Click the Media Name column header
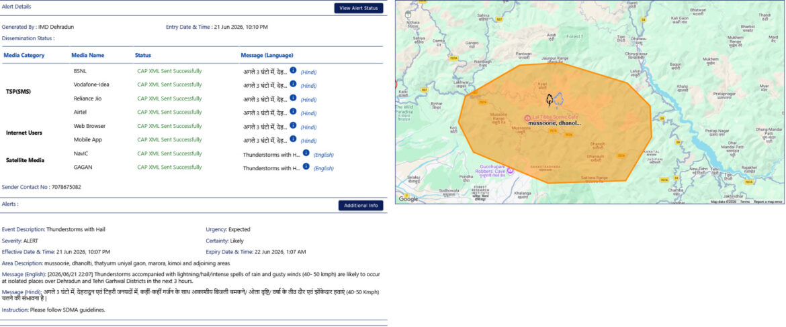This screenshot has width=786, height=327. tap(88, 55)
